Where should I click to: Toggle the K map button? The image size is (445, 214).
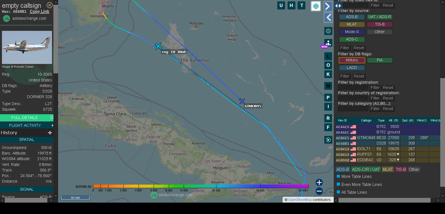(x=328, y=74)
